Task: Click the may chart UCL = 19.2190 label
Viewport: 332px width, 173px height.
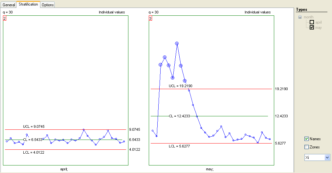Action: tap(180, 86)
